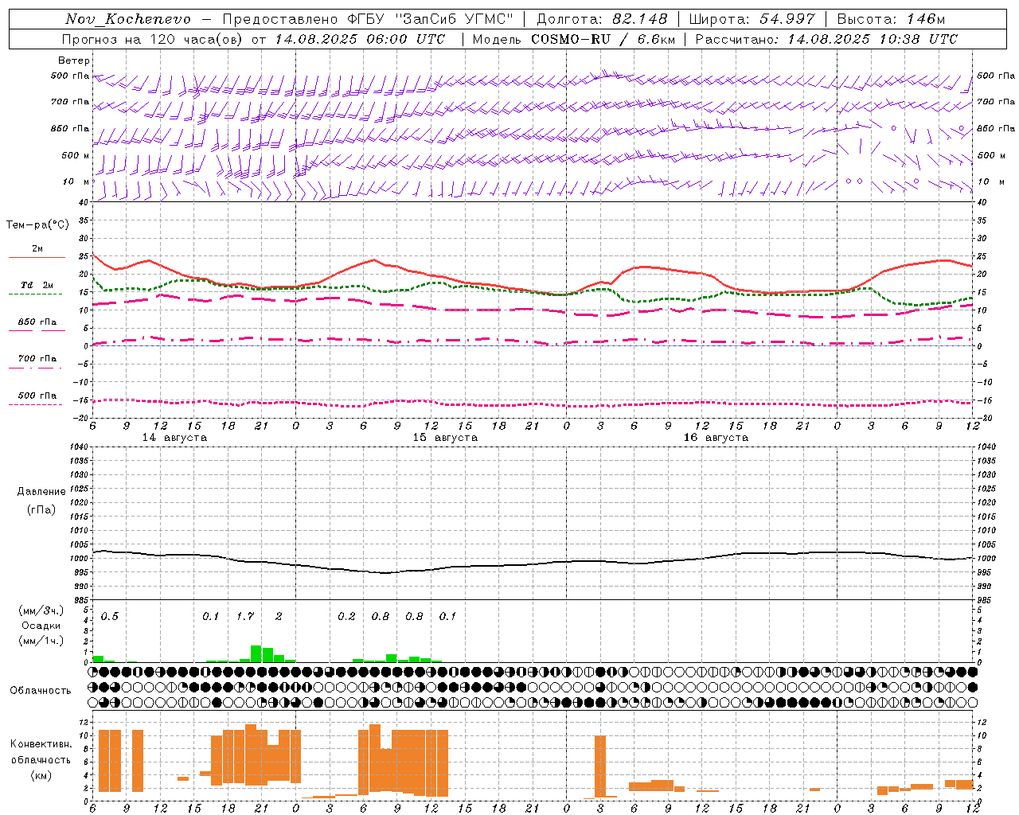Viewport: 1019px width, 815px height.
Task: Click the station name Nov_Kochenevo
Action: click(128, 19)
